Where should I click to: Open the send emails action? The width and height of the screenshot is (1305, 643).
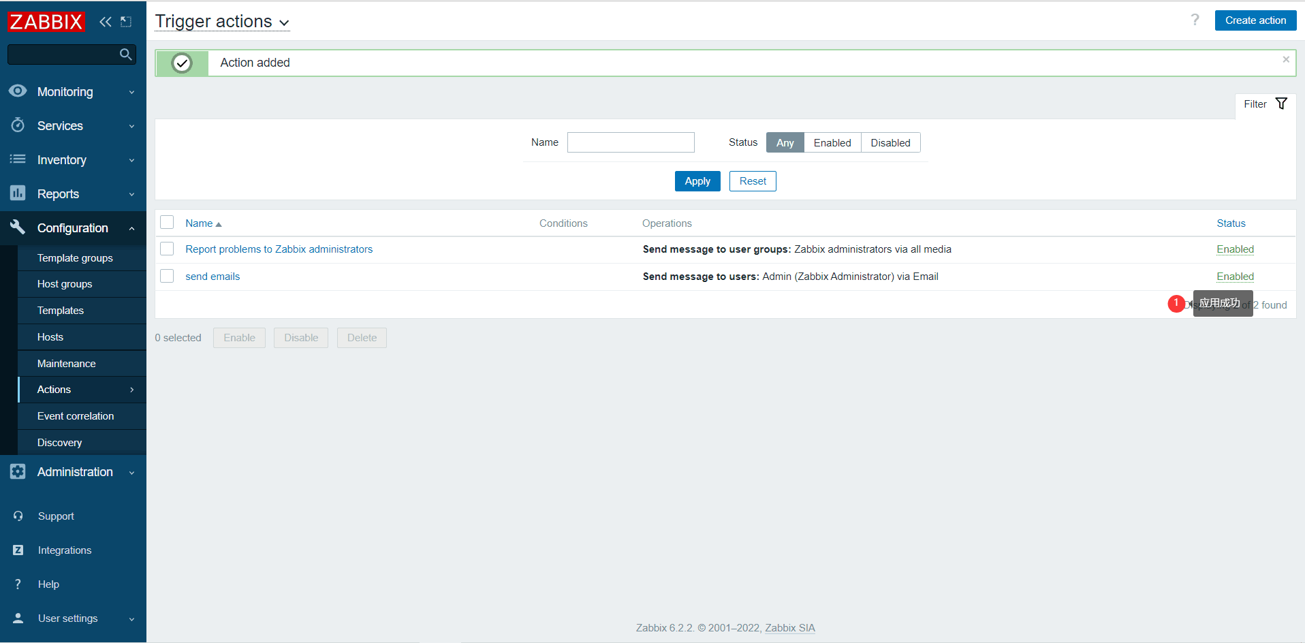[x=213, y=277]
